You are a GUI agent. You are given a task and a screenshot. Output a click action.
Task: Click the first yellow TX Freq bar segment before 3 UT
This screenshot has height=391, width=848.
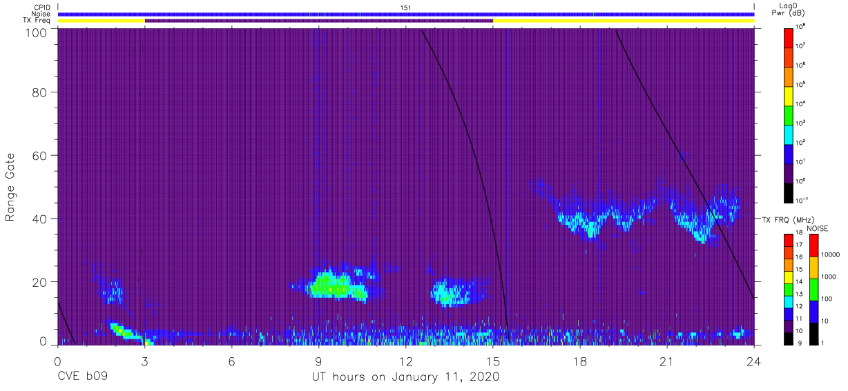tap(102, 21)
